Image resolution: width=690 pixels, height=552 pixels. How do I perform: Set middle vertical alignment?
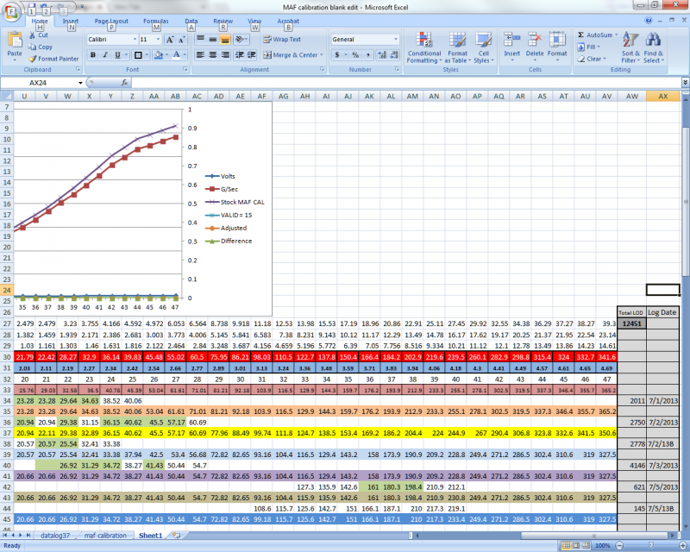[212, 39]
